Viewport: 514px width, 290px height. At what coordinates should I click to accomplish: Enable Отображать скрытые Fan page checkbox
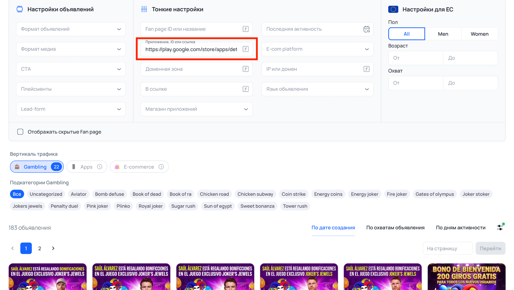click(20, 132)
